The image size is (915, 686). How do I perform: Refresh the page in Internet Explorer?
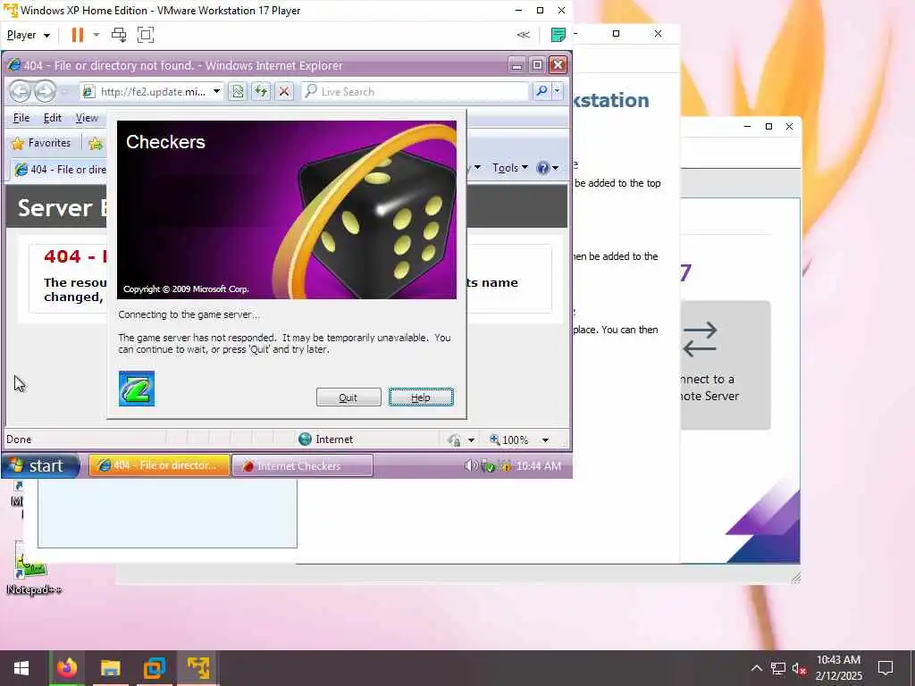260,92
